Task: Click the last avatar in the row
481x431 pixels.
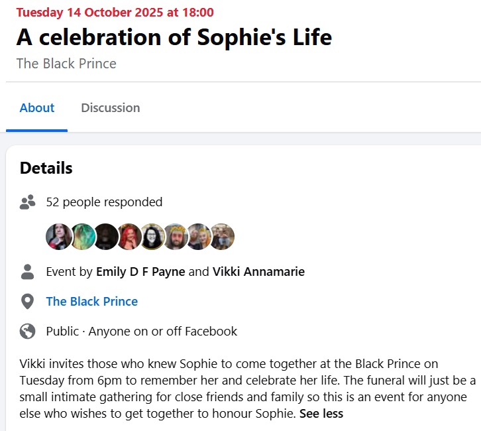Action: (222, 237)
